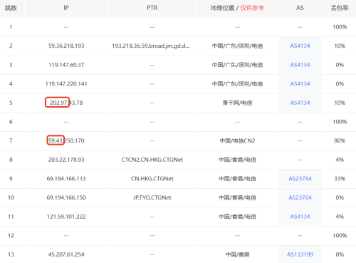Viewport: 356px width, 263px height.
Task: Click IP 59.43.250.170 in hop 7
Action: pos(66,140)
